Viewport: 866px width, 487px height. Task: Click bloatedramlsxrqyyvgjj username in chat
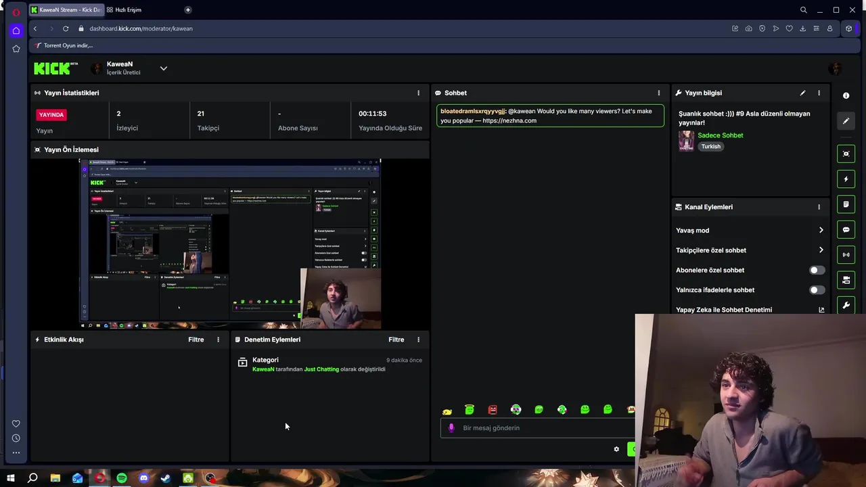coord(472,111)
